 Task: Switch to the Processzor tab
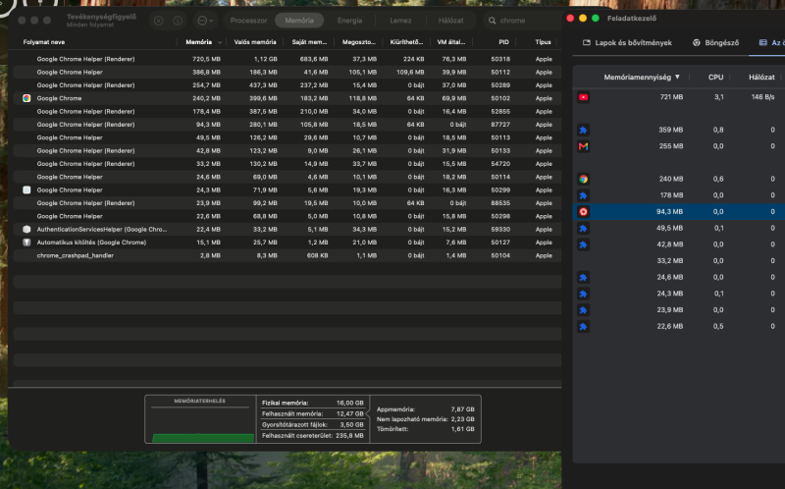[x=248, y=21]
